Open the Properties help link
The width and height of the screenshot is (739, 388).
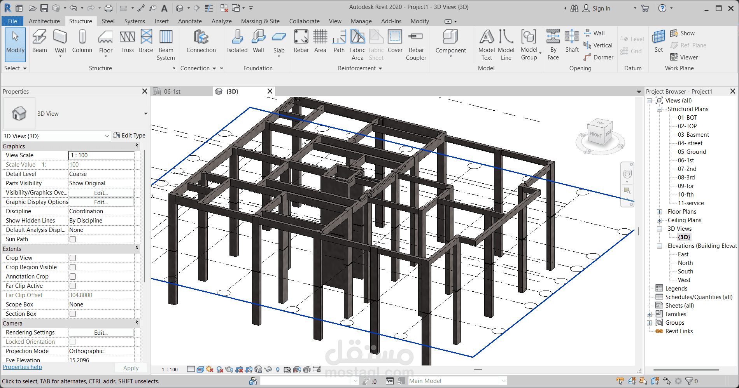point(23,367)
